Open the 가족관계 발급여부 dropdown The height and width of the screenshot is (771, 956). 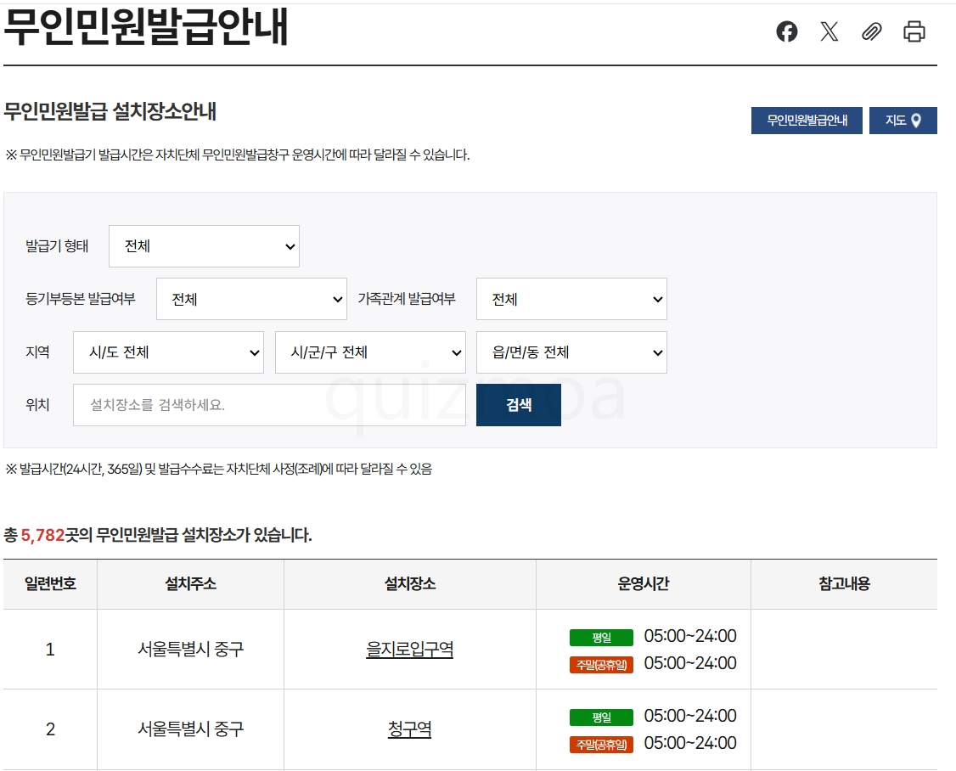[x=572, y=299]
